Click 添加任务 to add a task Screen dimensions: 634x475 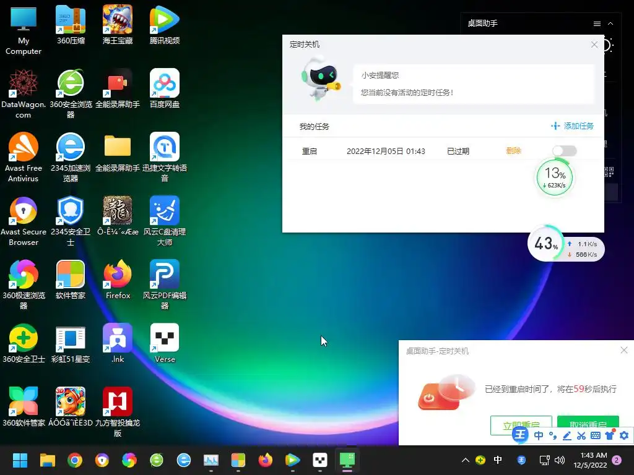click(573, 126)
